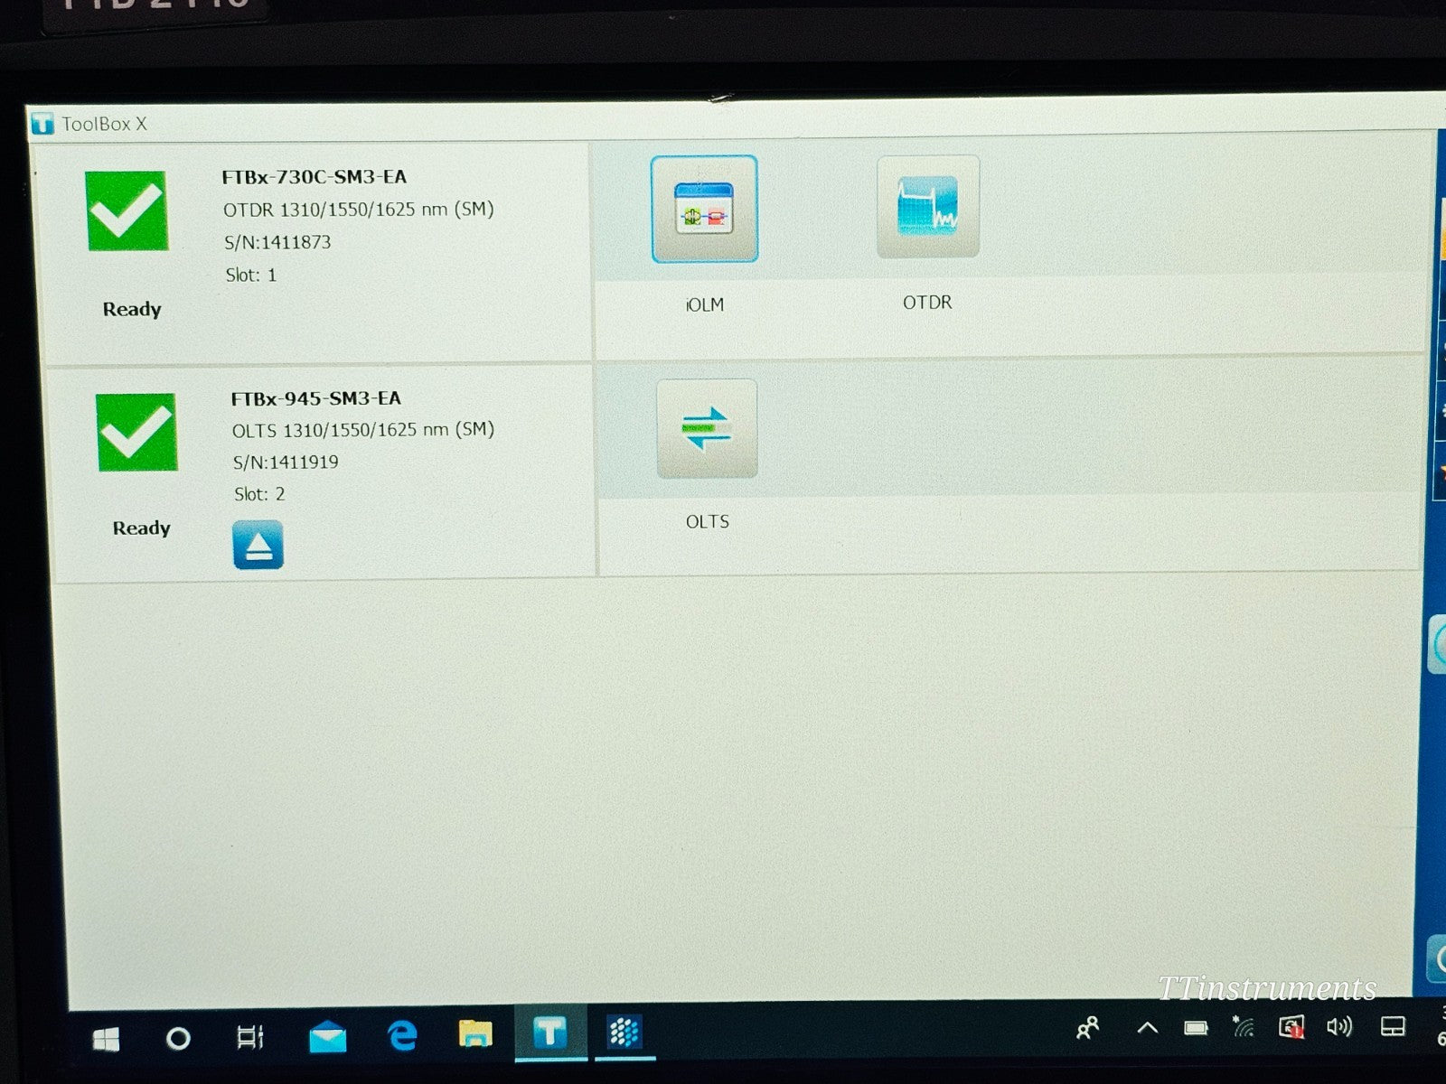Click the Slot: 2 label
Image resolution: width=1446 pixels, height=1084 pixels.
[259, 494]
